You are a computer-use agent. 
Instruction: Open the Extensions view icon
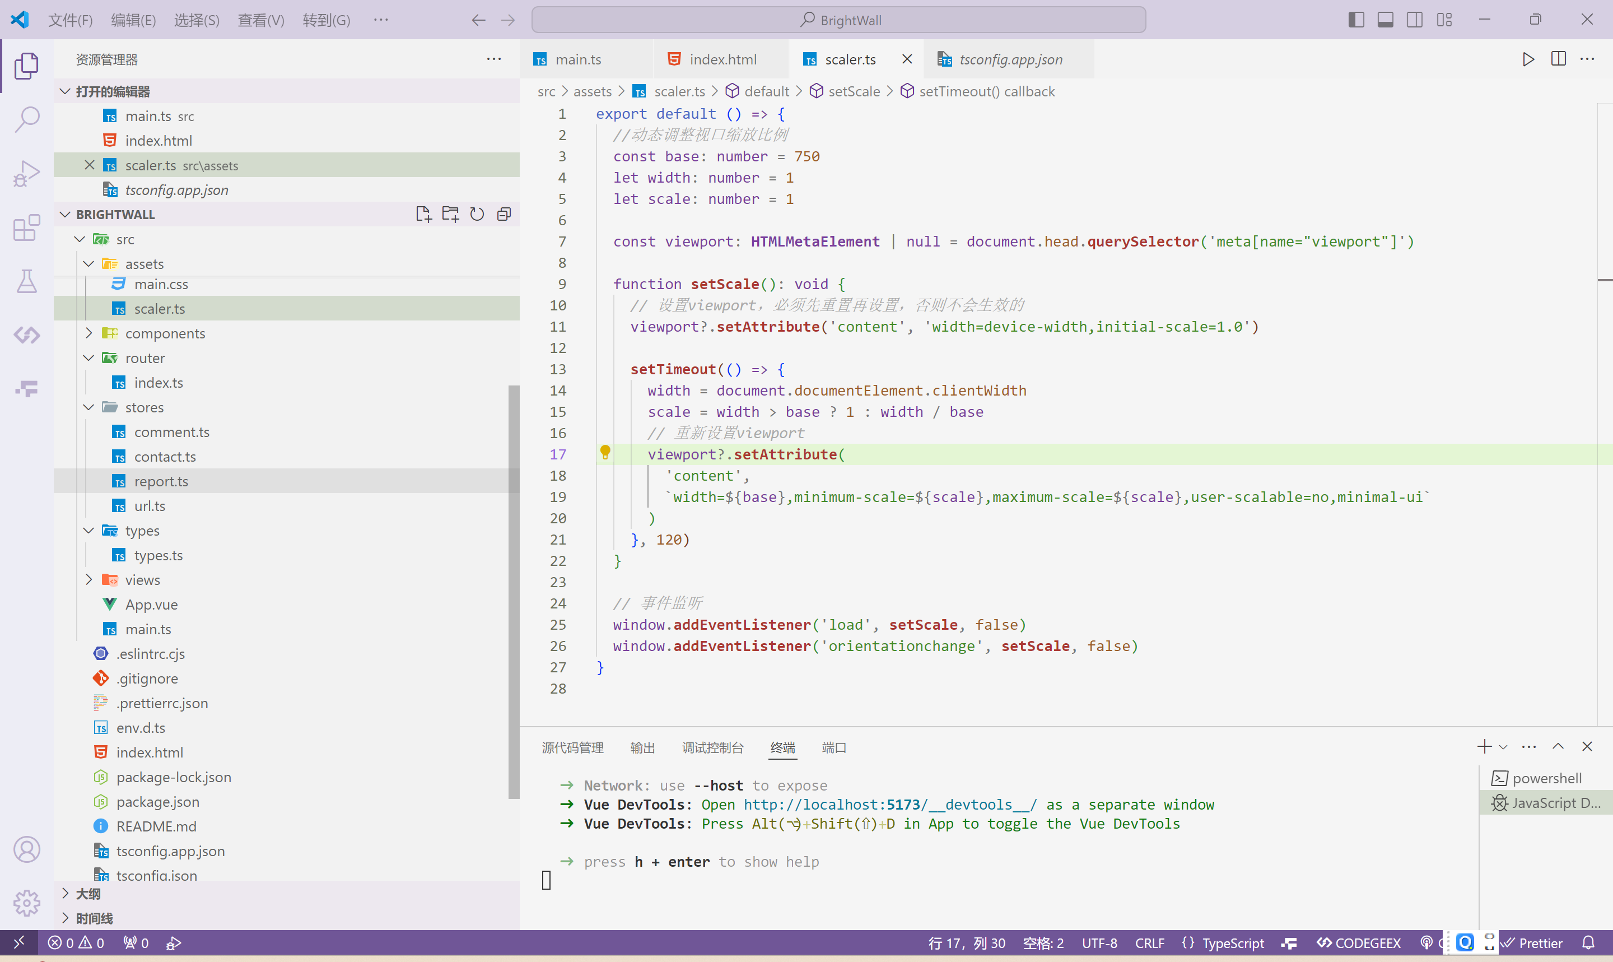click(x=26, y=227)
